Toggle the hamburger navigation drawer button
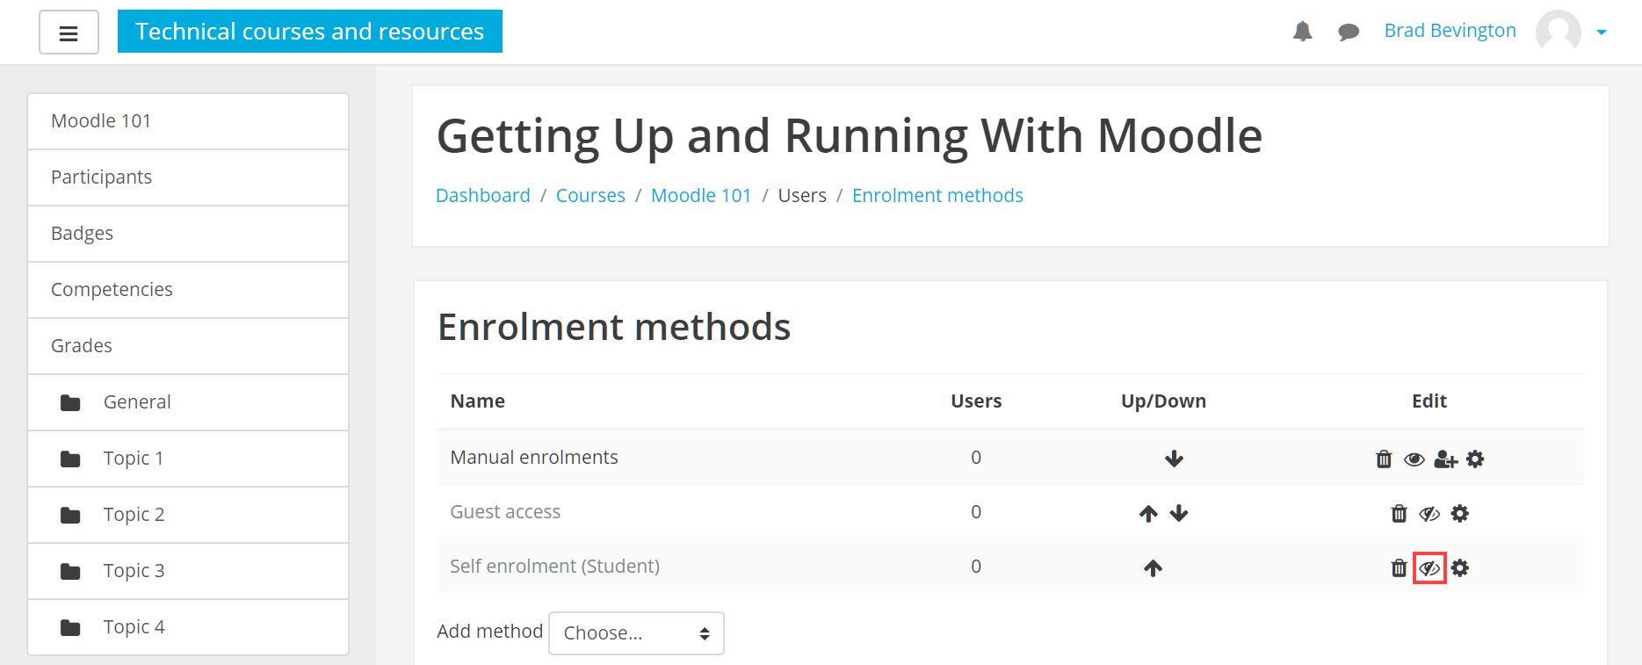 click(69, 33)
